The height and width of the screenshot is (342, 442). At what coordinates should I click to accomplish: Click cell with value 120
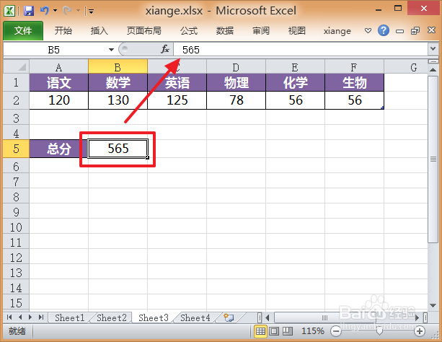coord(58,100)
